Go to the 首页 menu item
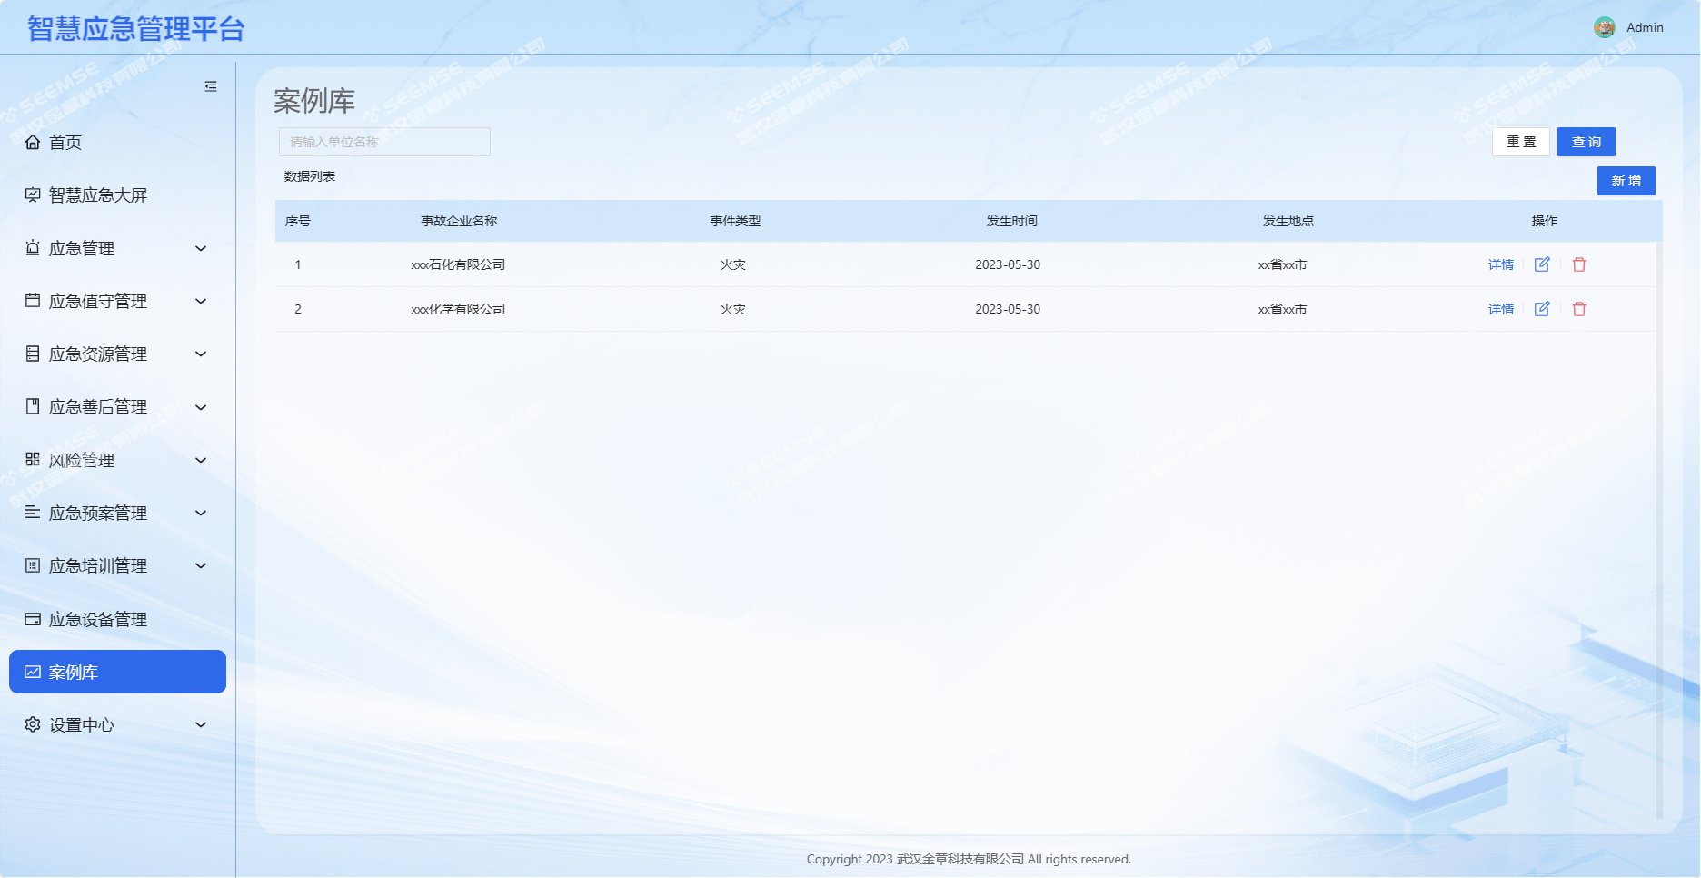The image size is (1701, 878). 117,142
